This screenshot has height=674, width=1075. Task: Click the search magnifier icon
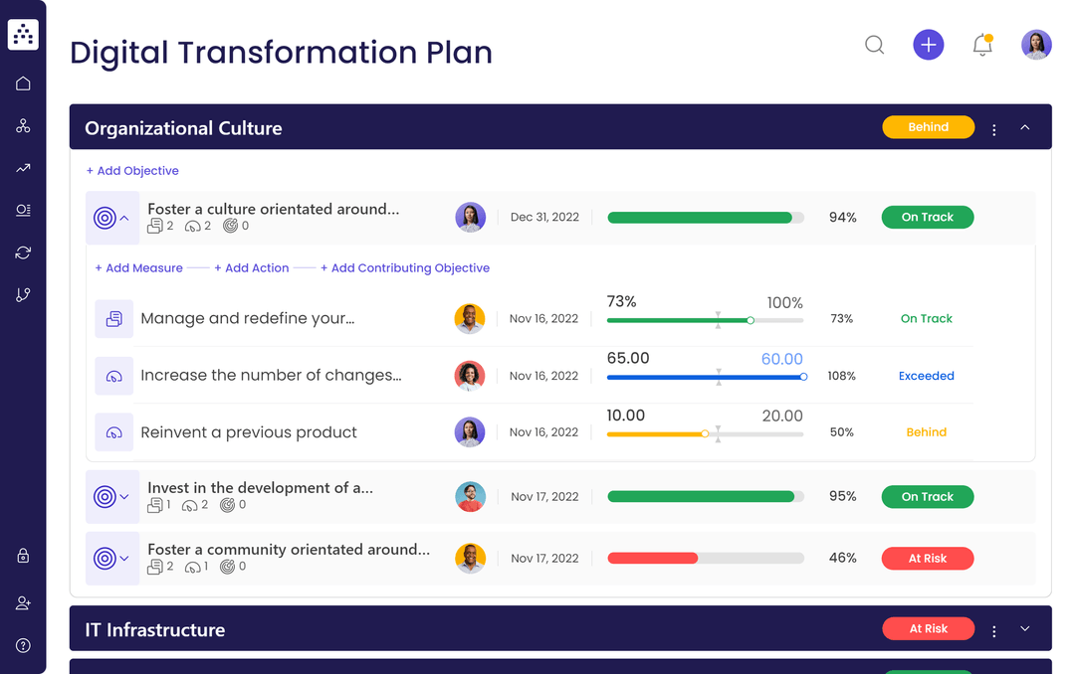(x=874, y=45)
